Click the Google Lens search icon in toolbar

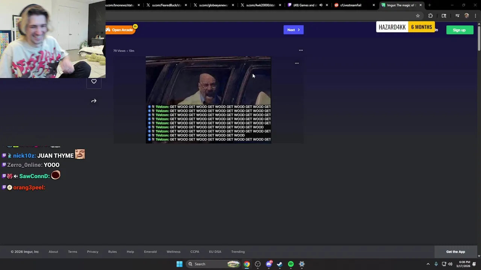point(444,16)
